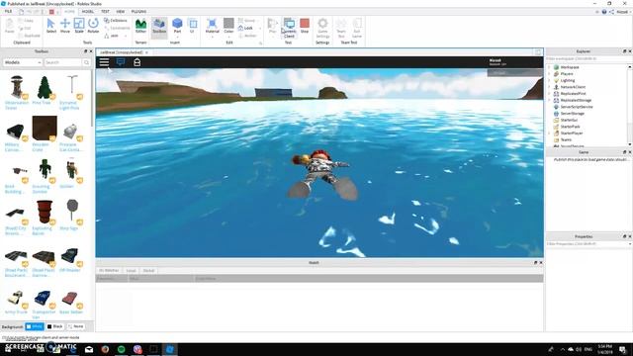Switch to the HOME ribbon tab
633x356 pixels.
click(x=69, y=11)
